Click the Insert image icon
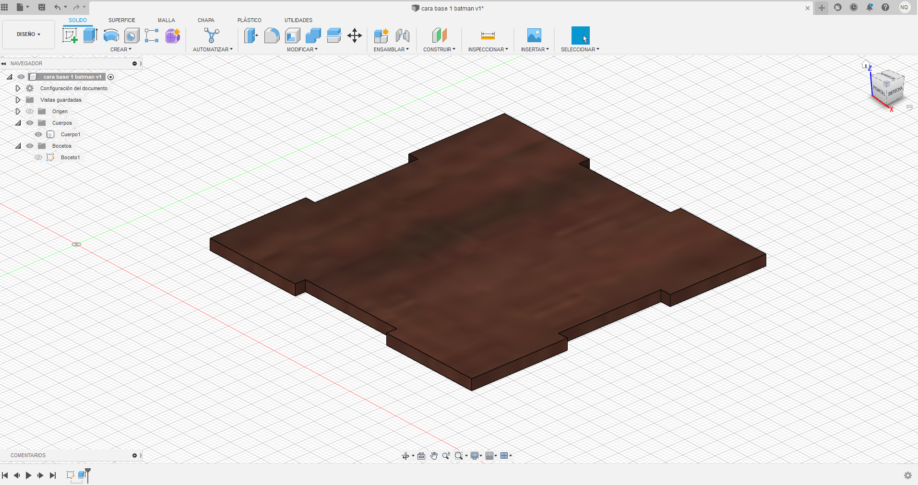Viewport: 918px width, 485px height. (534, 35)
